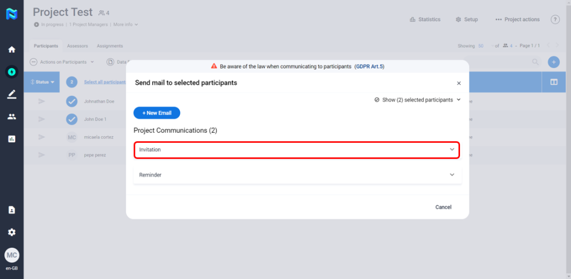Click the Home icon in sidebar

tap(12, 49)
